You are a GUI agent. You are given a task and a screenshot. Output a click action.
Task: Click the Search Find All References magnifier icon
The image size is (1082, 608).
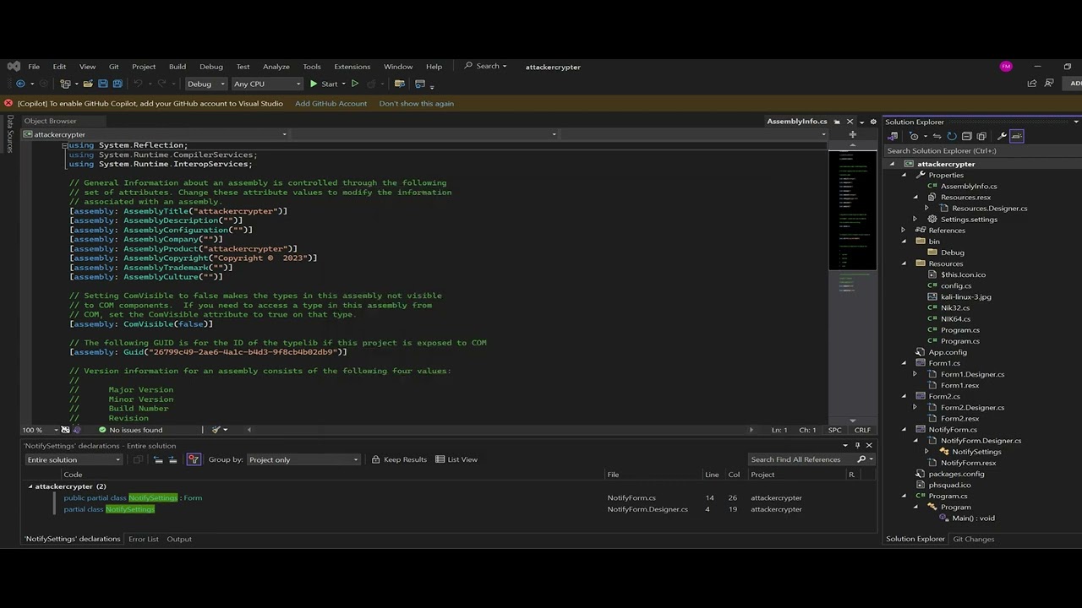[861, 459]
